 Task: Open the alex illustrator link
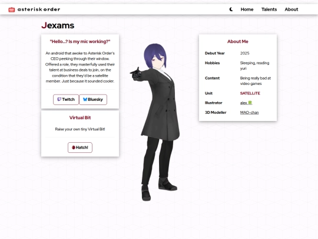(246, 103)
